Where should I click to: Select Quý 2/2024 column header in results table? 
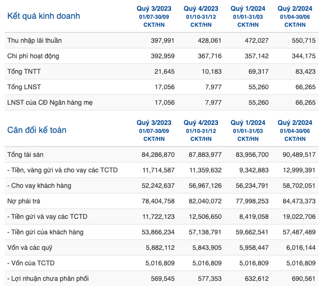295,16
